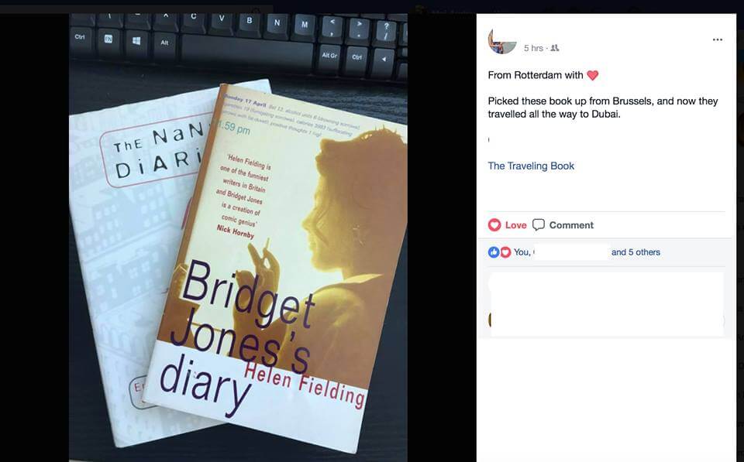Open the "5 hrs" timestamp link
This screenshot has height=462, width=744.
tap(533, 48)
